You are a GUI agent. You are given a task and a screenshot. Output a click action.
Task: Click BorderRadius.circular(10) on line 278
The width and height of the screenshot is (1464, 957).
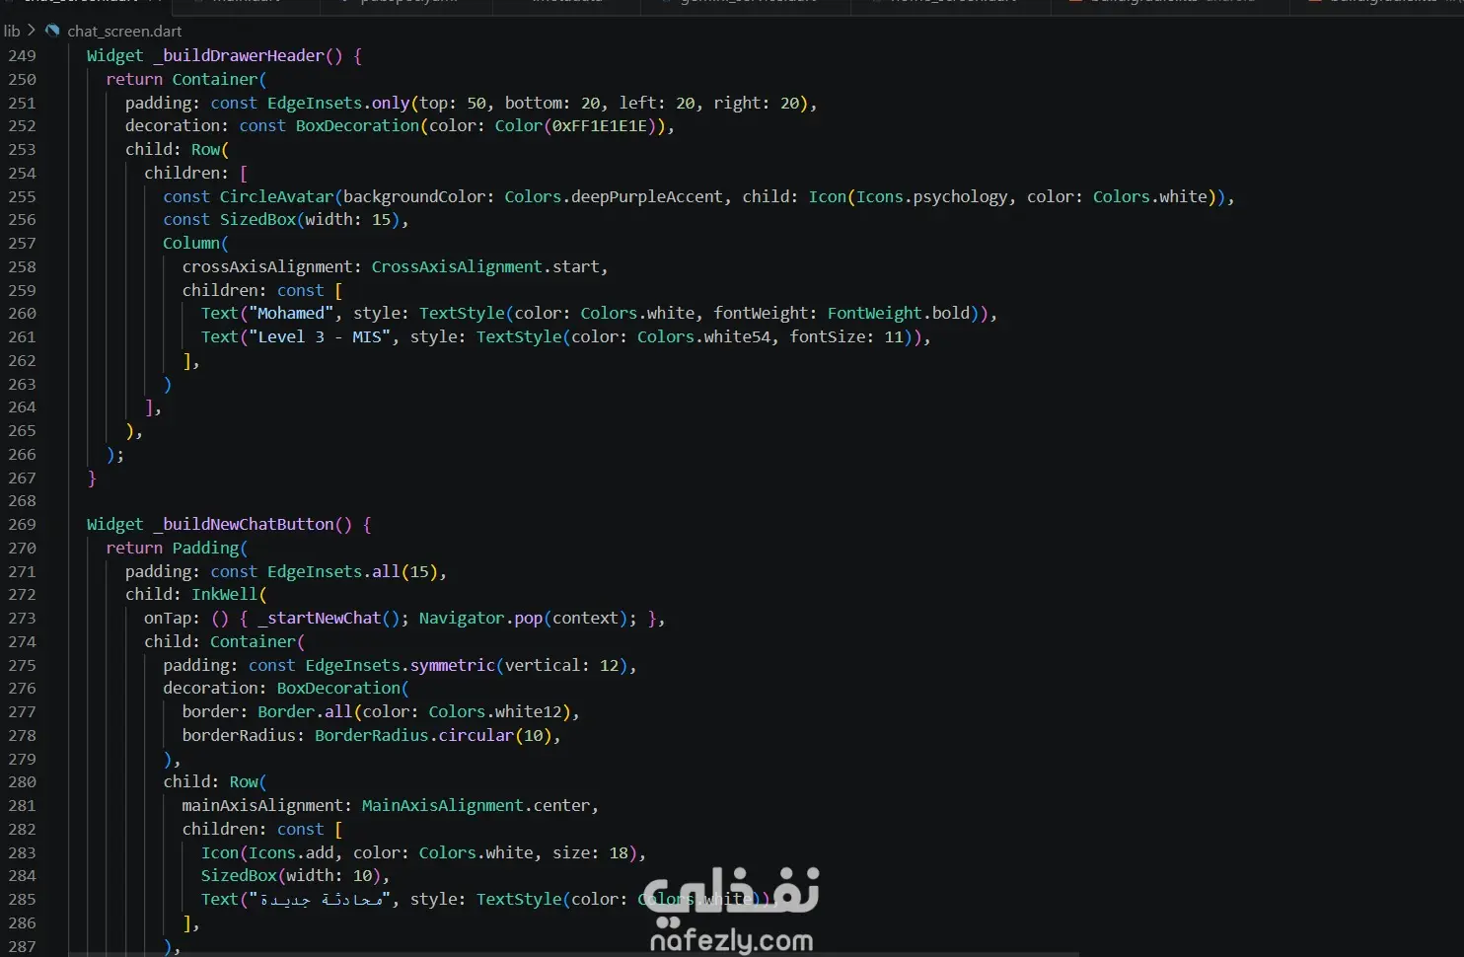click(433, 735)
